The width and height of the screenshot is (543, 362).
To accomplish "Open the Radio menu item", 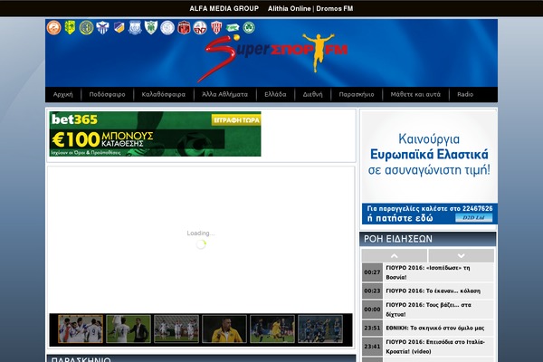I will click(465, 94).
